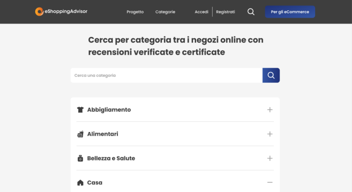Select the Alimentari category title
This screenshot has width=352, height=192.
click(x=103, y=134)
